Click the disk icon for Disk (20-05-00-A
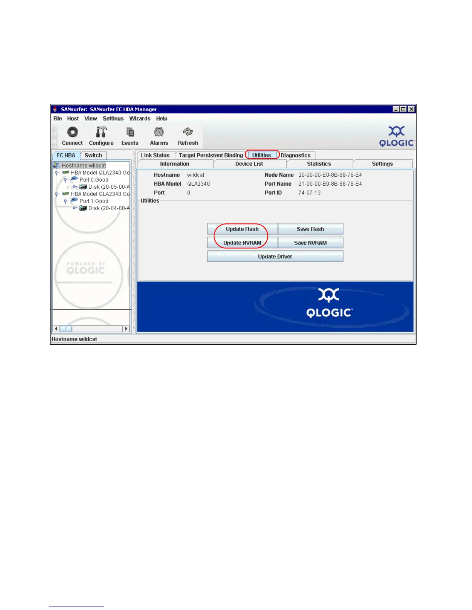Screen dimensions: 472x610 [83, 187]
